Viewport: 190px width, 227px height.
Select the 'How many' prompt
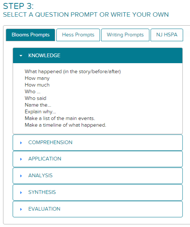(x=37, y=78)
